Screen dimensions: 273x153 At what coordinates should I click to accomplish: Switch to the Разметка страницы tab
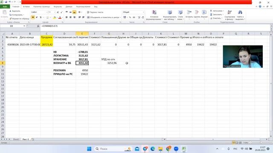click(x=42, y=7)
